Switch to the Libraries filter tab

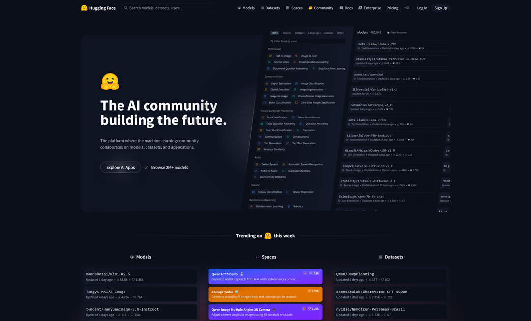pyautogui.click(x=287, y=33)
